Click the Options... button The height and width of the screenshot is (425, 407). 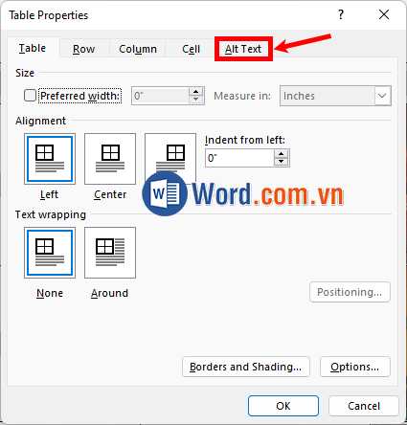pos(355,367)
